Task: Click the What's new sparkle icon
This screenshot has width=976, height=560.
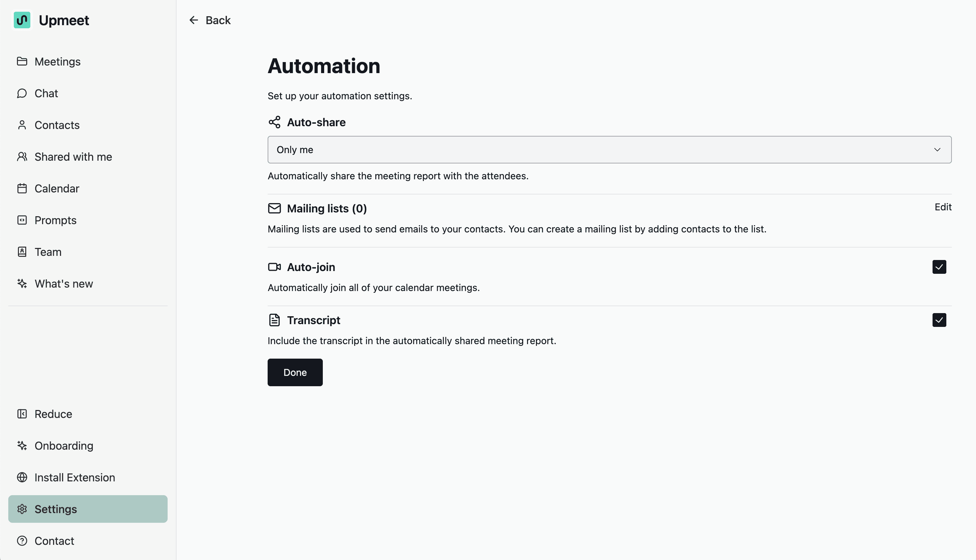Action: tap(22, 284)
